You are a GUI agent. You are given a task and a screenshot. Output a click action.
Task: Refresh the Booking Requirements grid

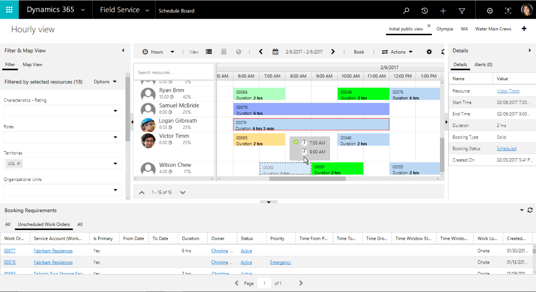(x=530, y=210)
